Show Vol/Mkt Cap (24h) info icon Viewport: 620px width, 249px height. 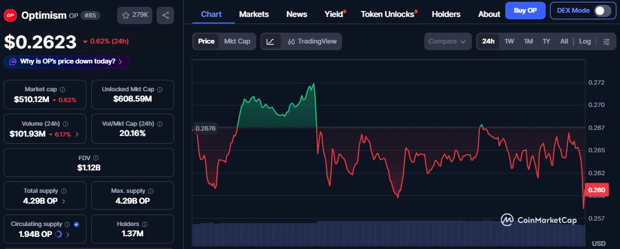pyautogui.click(x=160, y=124)
